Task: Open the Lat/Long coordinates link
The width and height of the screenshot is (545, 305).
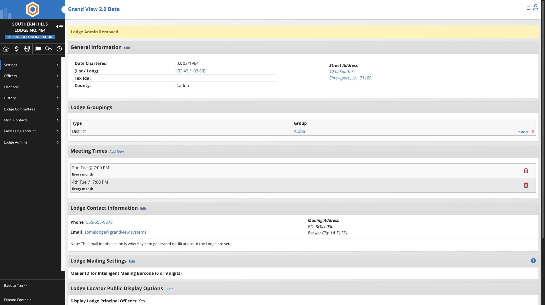Action: [191, 71]
